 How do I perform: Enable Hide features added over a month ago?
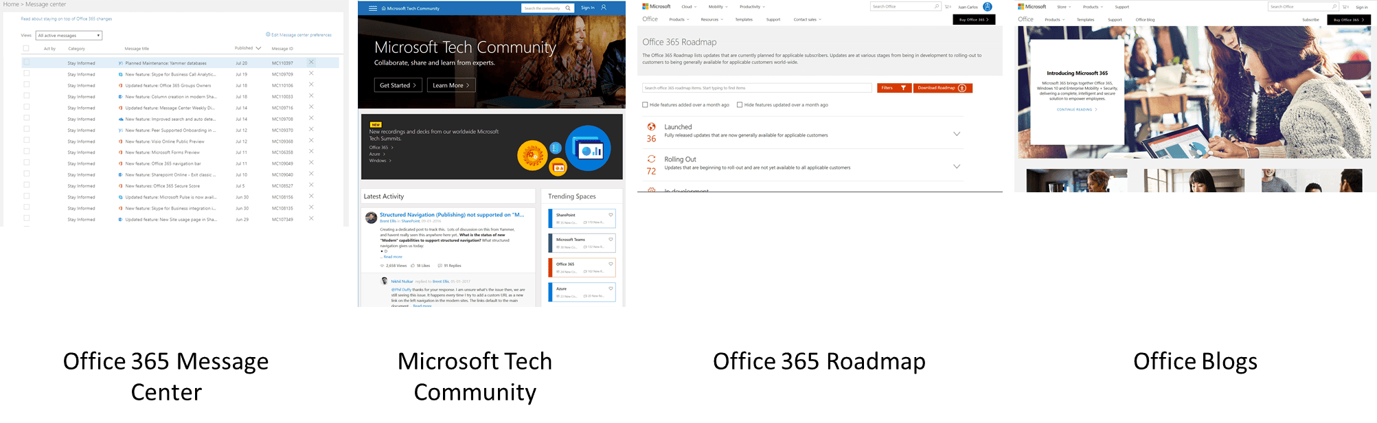point(645,105)
